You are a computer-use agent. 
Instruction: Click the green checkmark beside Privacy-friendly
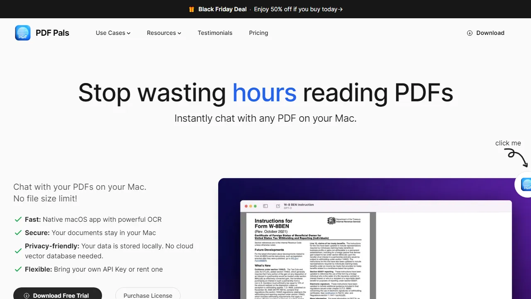point(18,251)
